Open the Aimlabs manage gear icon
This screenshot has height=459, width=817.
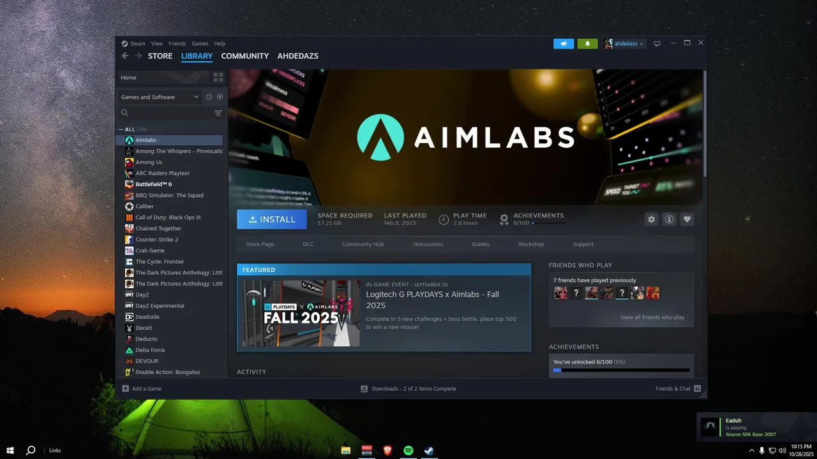(x=651, y=219)
